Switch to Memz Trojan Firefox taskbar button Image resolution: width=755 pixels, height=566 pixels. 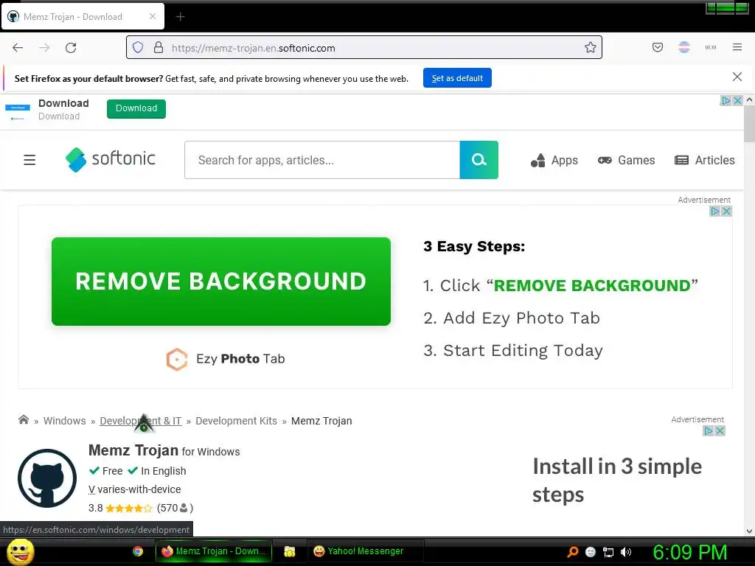[x=214, y=551]
